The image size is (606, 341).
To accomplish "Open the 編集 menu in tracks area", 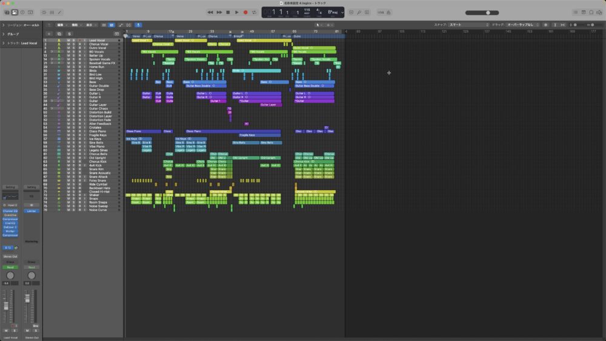I will pyautogui.click(x=61, y=25).
